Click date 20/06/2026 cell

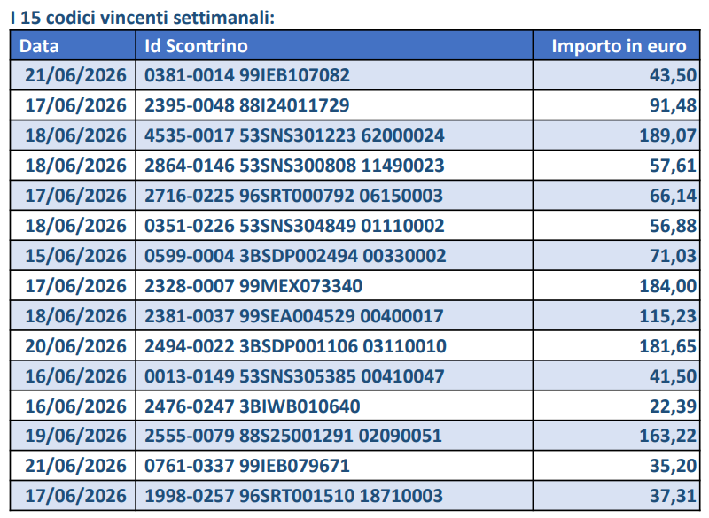(x=73, y=346)
